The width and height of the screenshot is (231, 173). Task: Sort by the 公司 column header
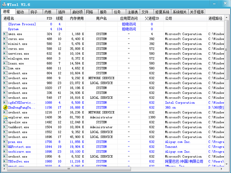[185, 18]
